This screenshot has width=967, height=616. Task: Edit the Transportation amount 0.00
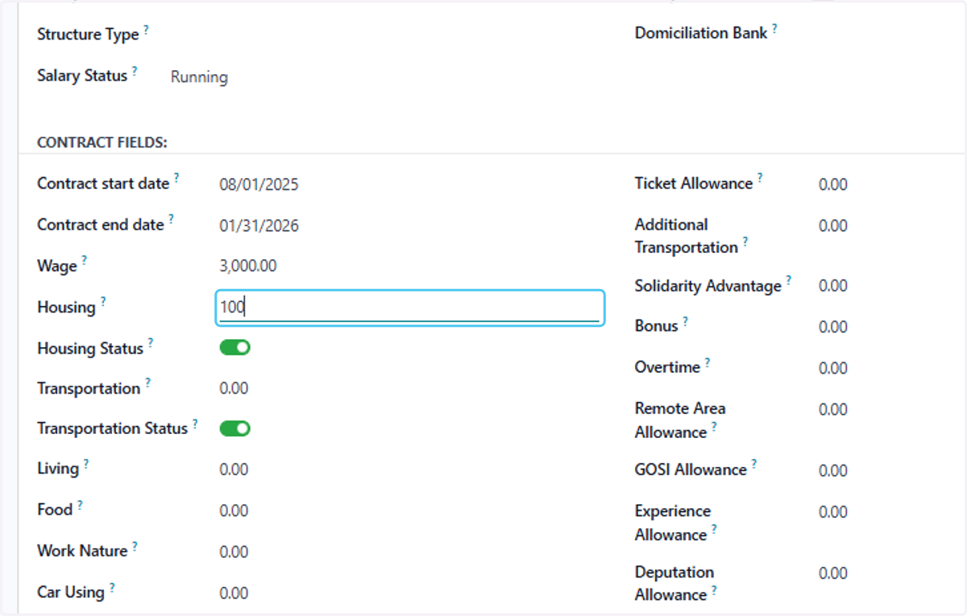click(x=234, y=388)
